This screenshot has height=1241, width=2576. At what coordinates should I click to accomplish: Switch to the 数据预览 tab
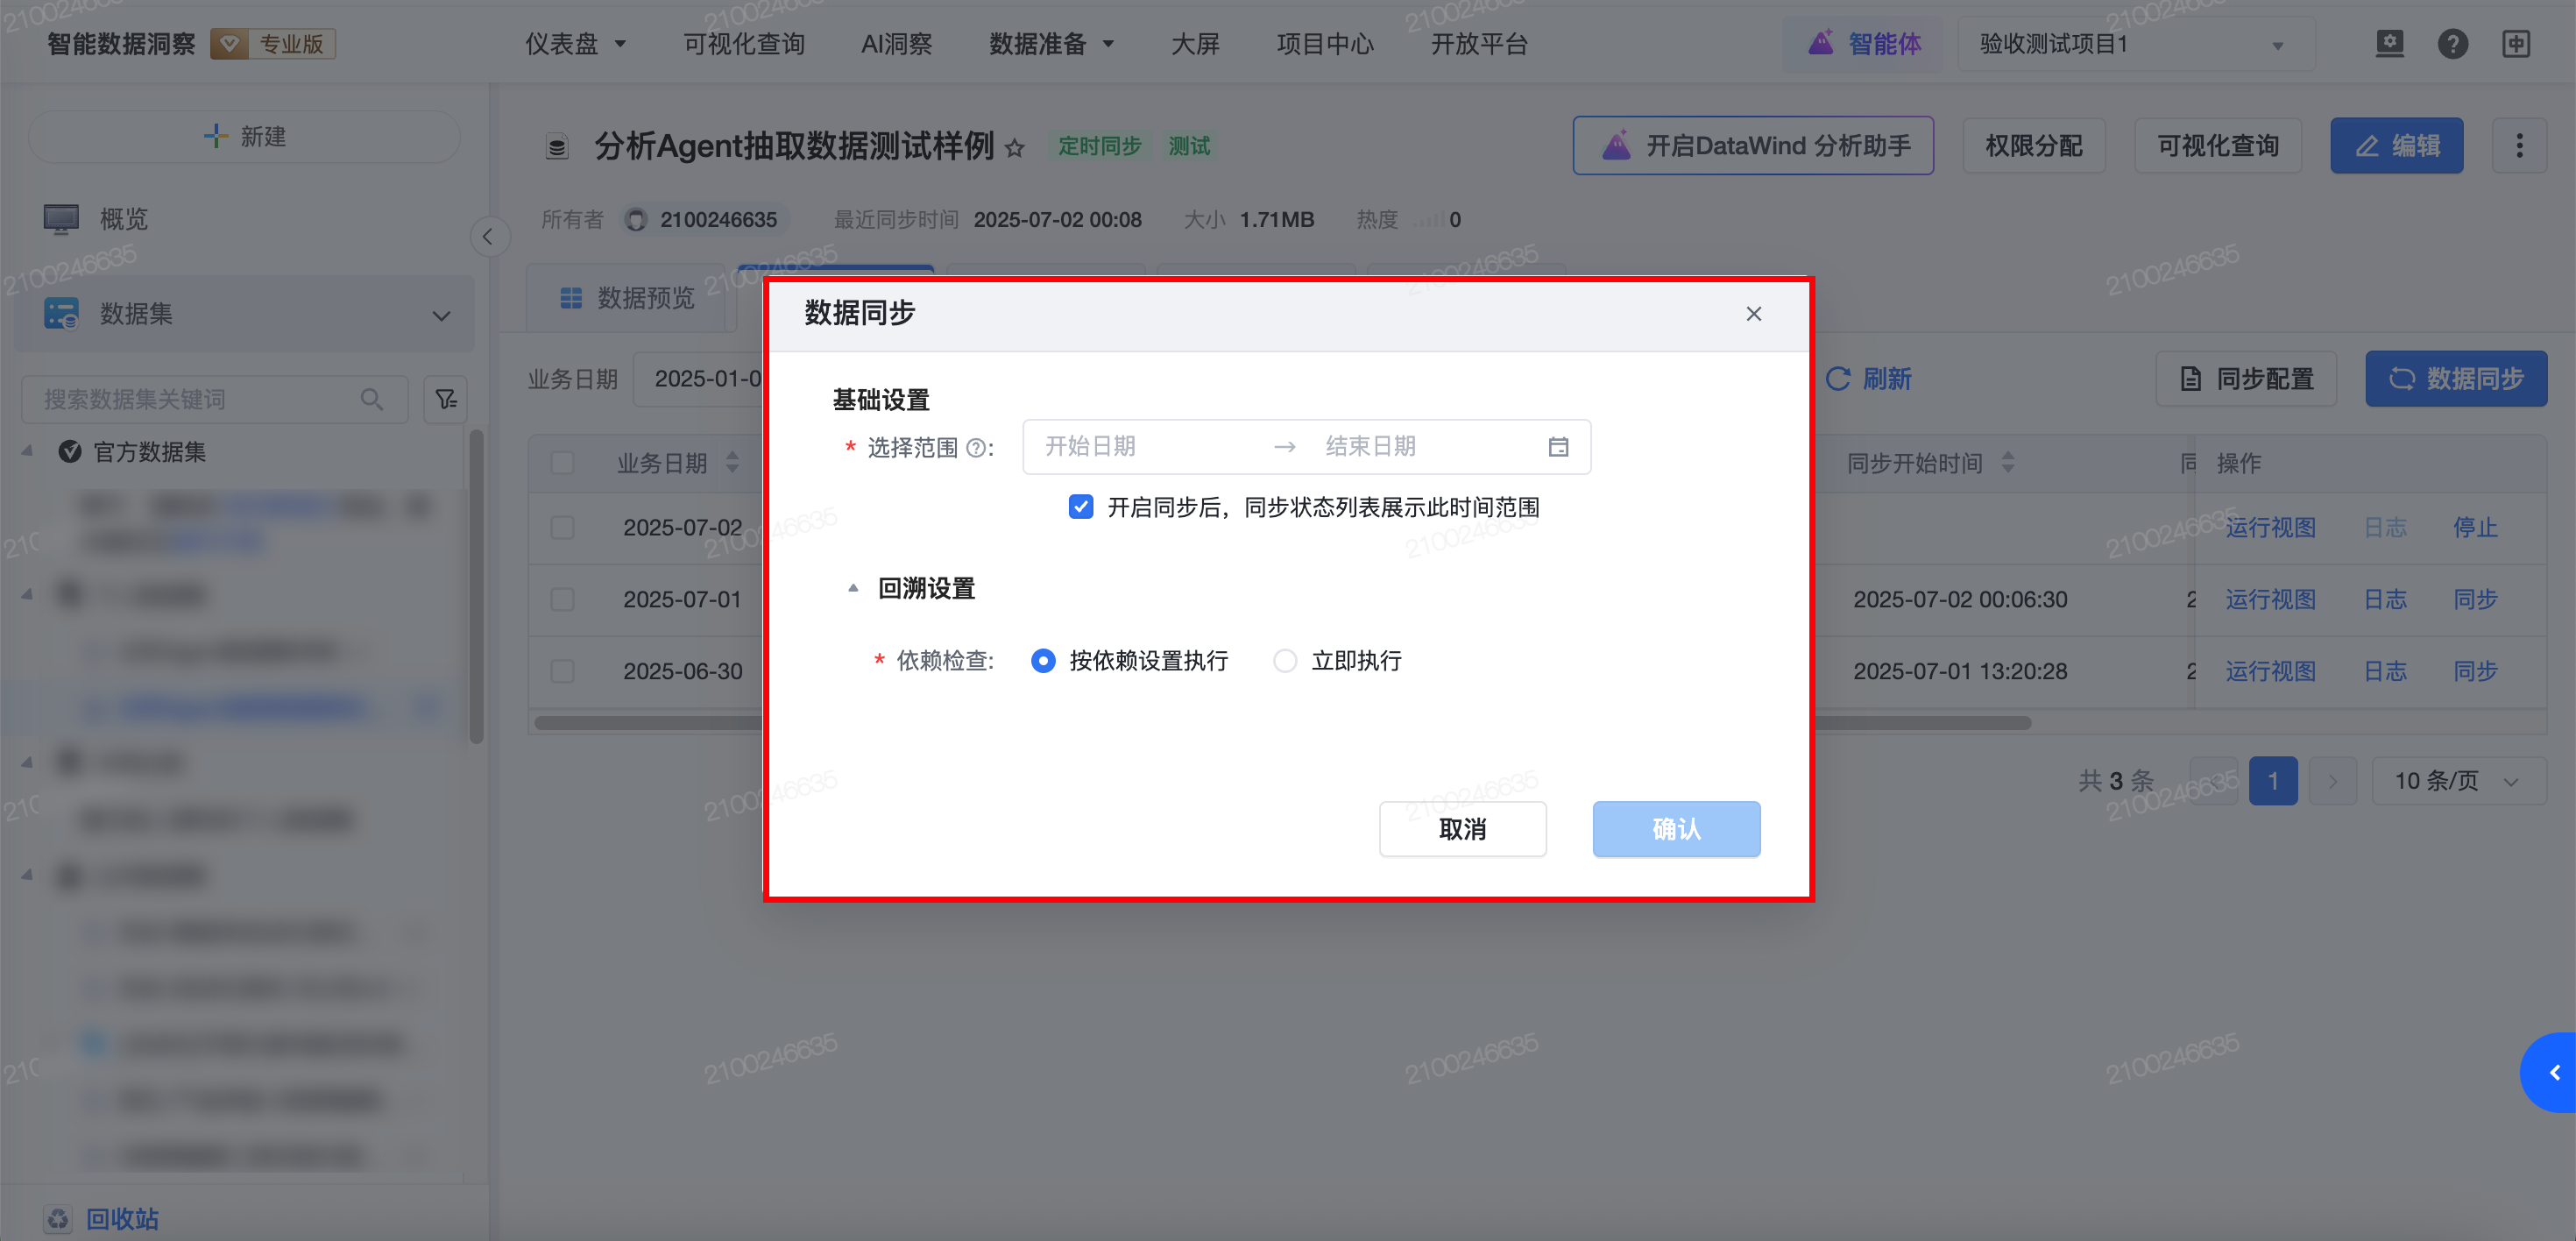[x=627, y=298]
